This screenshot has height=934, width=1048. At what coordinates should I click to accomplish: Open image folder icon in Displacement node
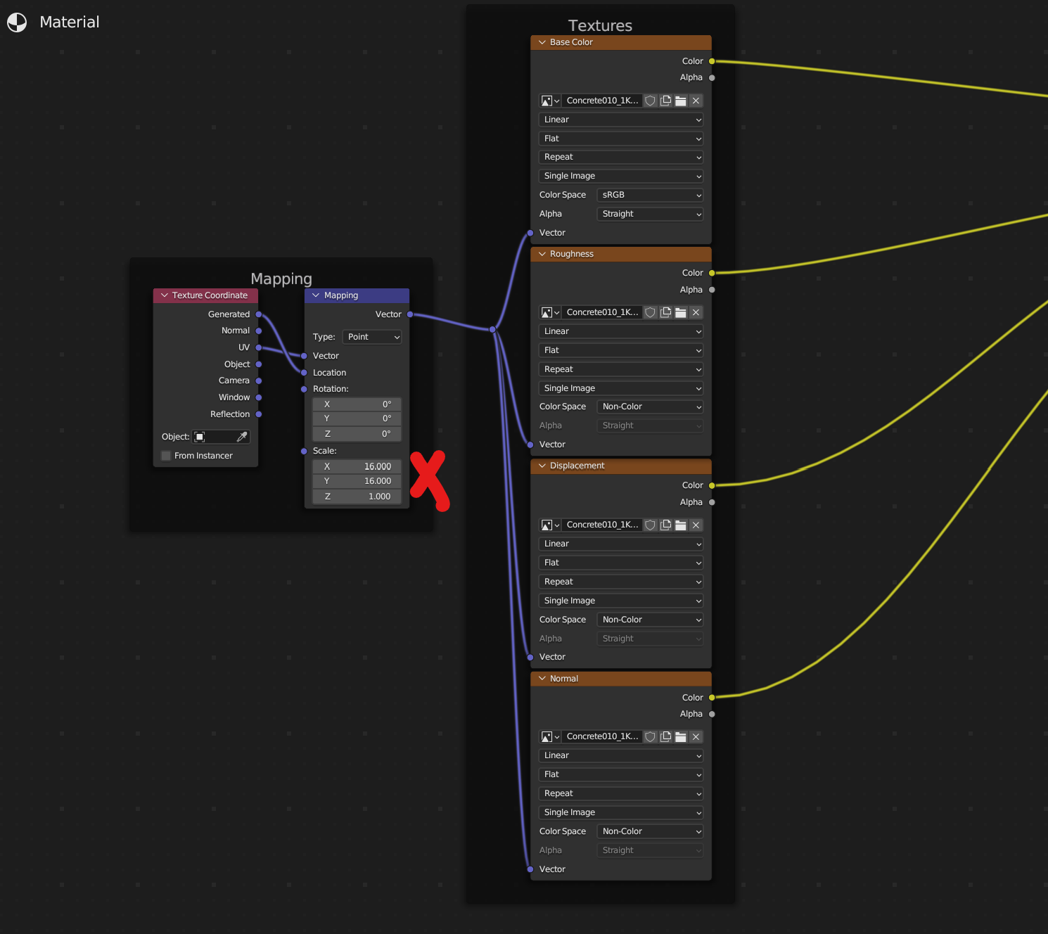point(680,525)
